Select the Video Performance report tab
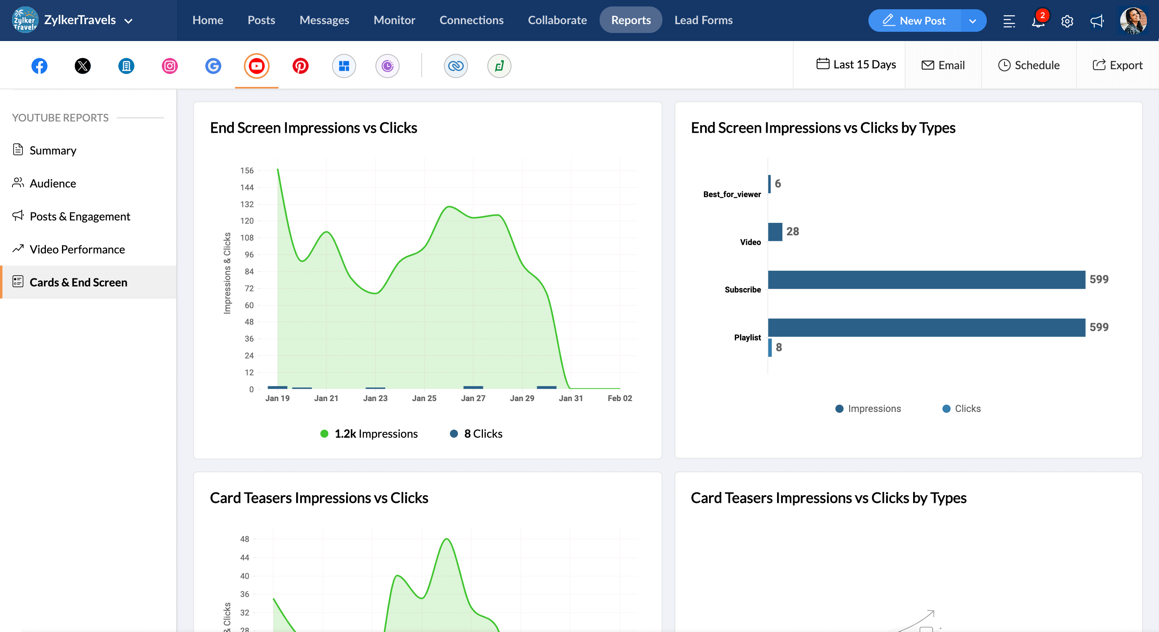Image resolution: width=1159 pixels, height=632 pixels. (x=77, y=249)
